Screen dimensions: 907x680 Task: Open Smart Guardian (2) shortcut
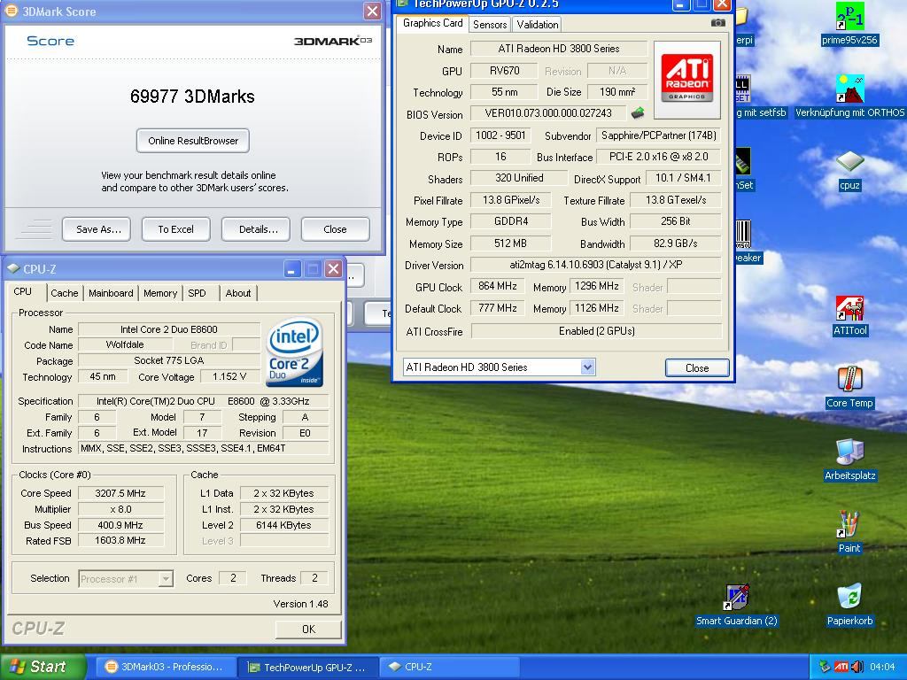tap(736, 598)
